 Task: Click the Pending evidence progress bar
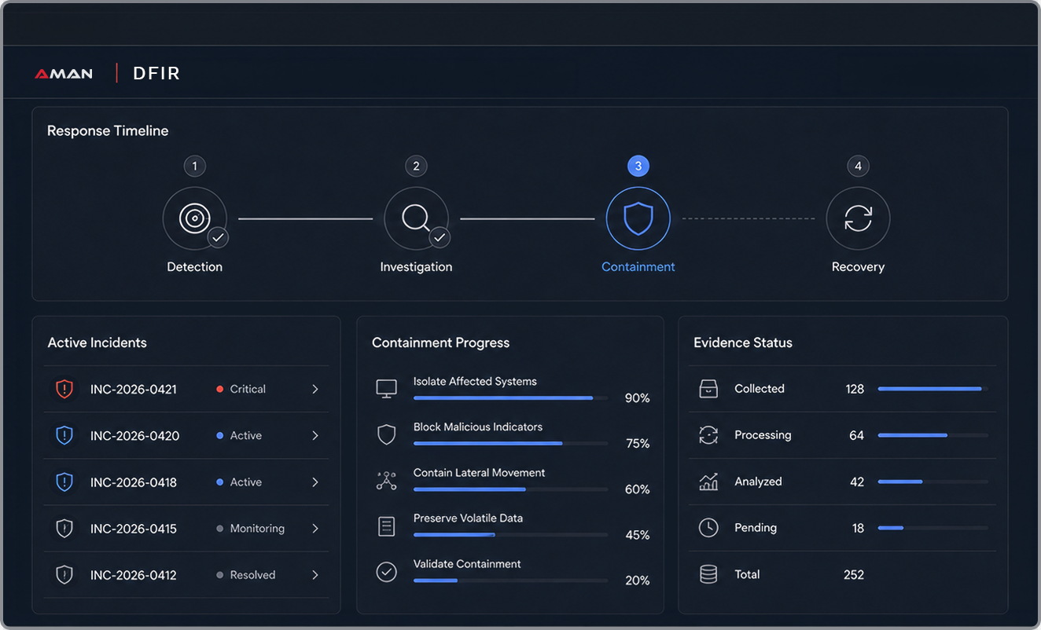tap(933, 528)
